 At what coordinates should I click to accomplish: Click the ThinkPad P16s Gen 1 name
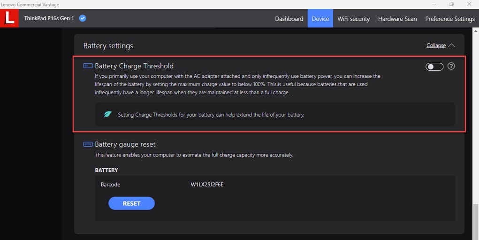pyautogui.click(x=49, y=18)
